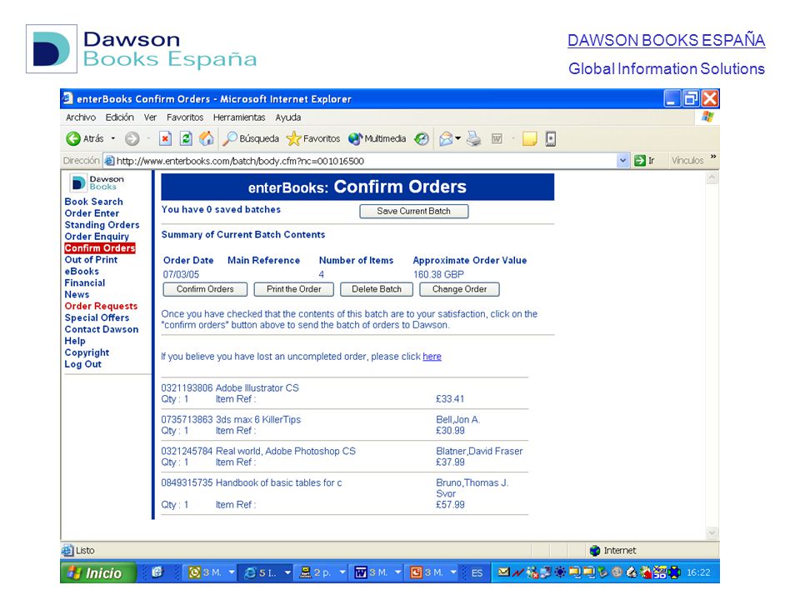Click the Edit with Word toolbar icon

click(x=497, y=138)
